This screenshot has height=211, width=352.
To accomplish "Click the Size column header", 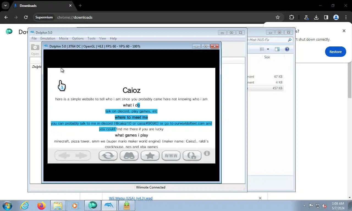I will coord(267,57).
